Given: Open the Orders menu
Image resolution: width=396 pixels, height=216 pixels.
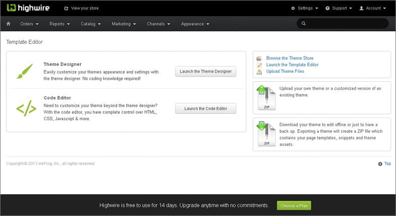Looking at the screenshot, I should (29, 24).
